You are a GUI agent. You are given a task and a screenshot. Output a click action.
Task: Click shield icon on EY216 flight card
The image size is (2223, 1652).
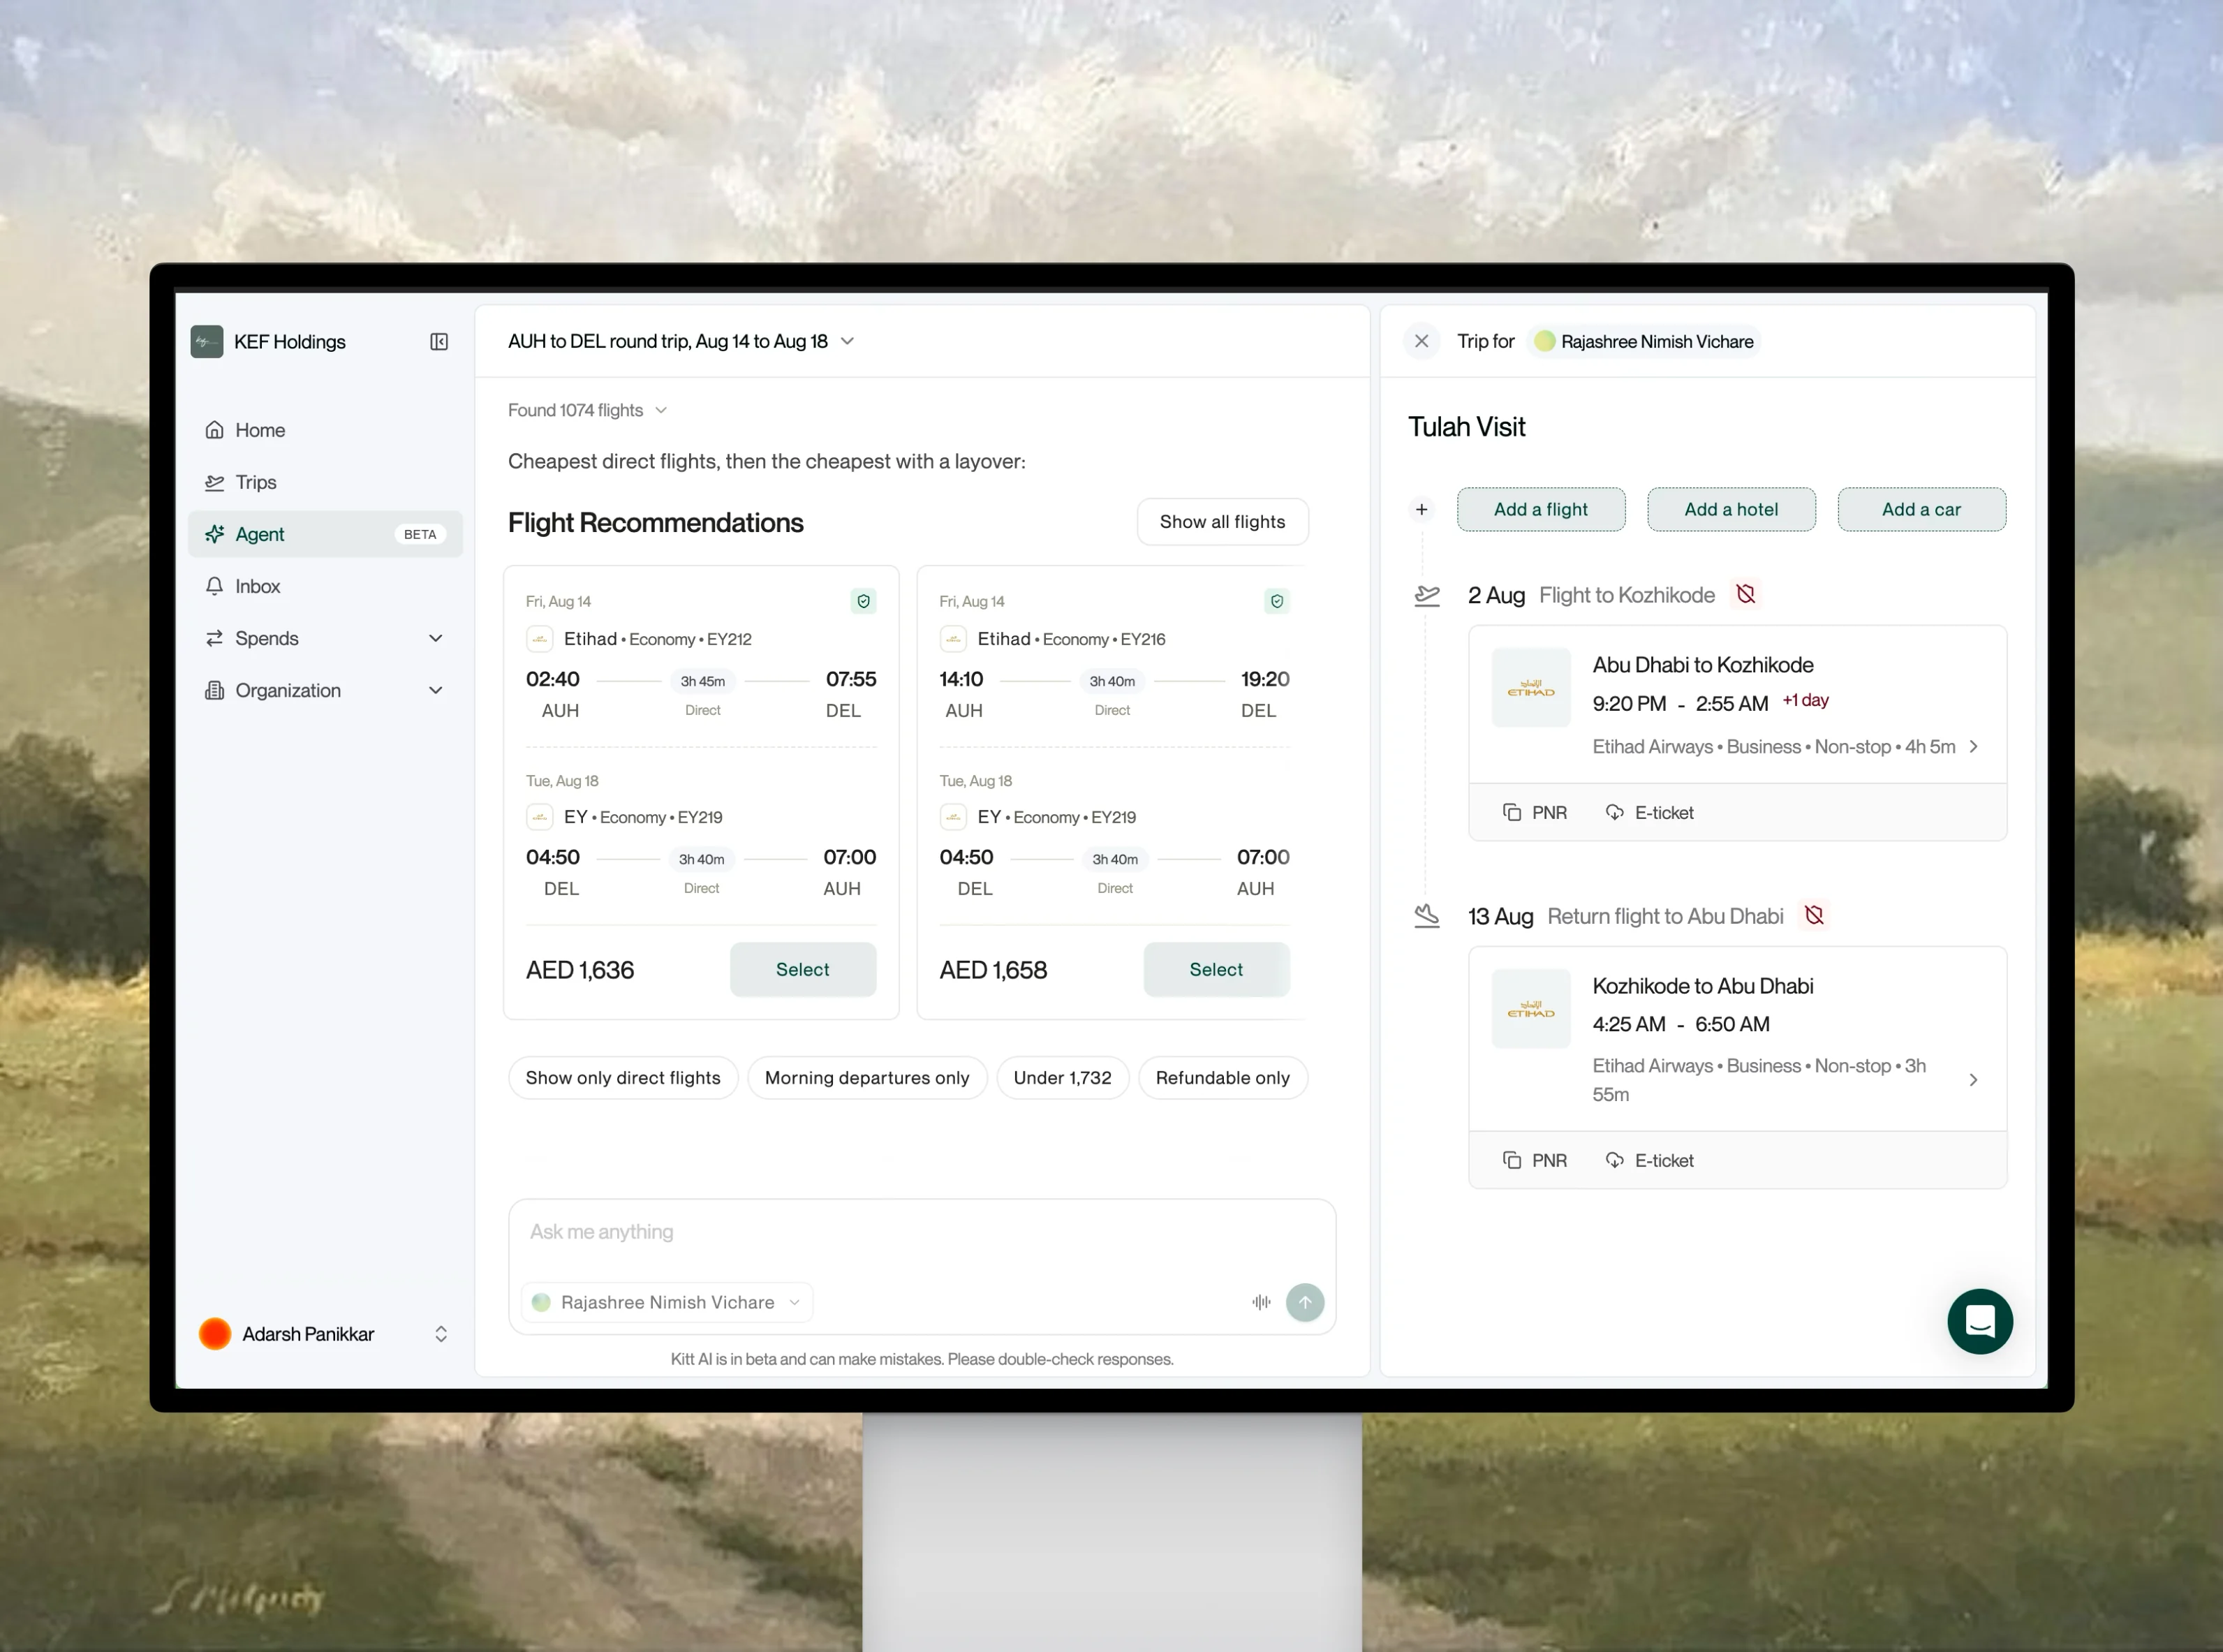pos(1276,601)
